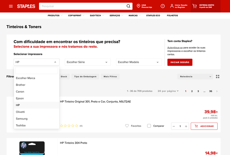Screen dimensions: 230x155
Task: Click the ADICIONAR button
Action: tap(204, 126)
